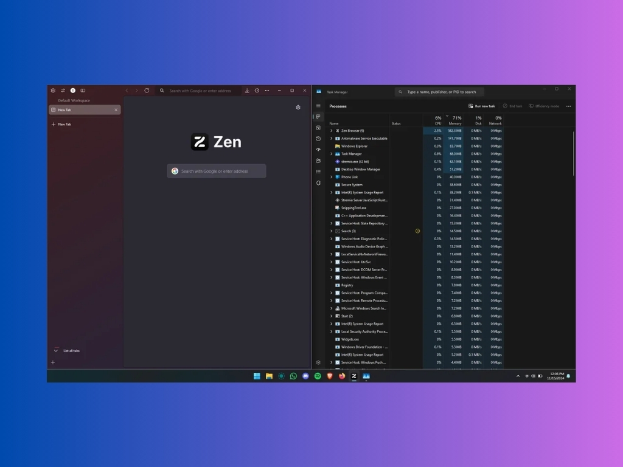
Task: Expand Phone Link process row
Action: click(x=332, y=177)
